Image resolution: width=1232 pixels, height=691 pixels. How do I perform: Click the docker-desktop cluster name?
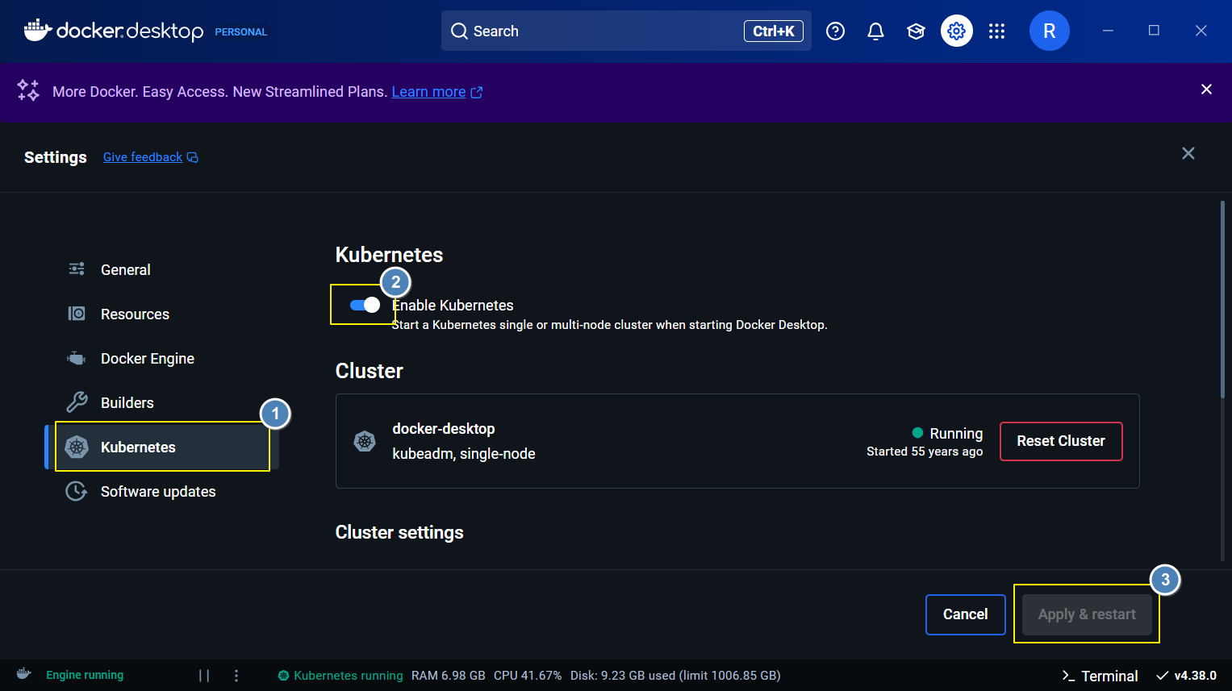[444, 429]
